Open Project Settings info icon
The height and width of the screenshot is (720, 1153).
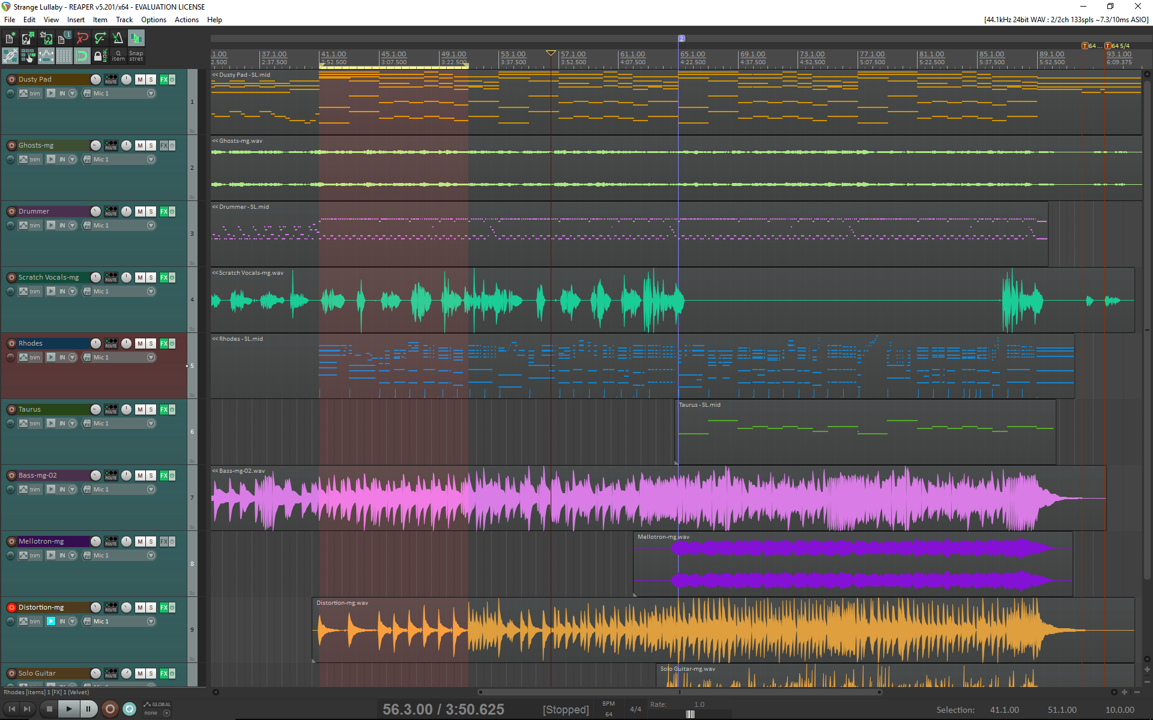click(64, 38)
